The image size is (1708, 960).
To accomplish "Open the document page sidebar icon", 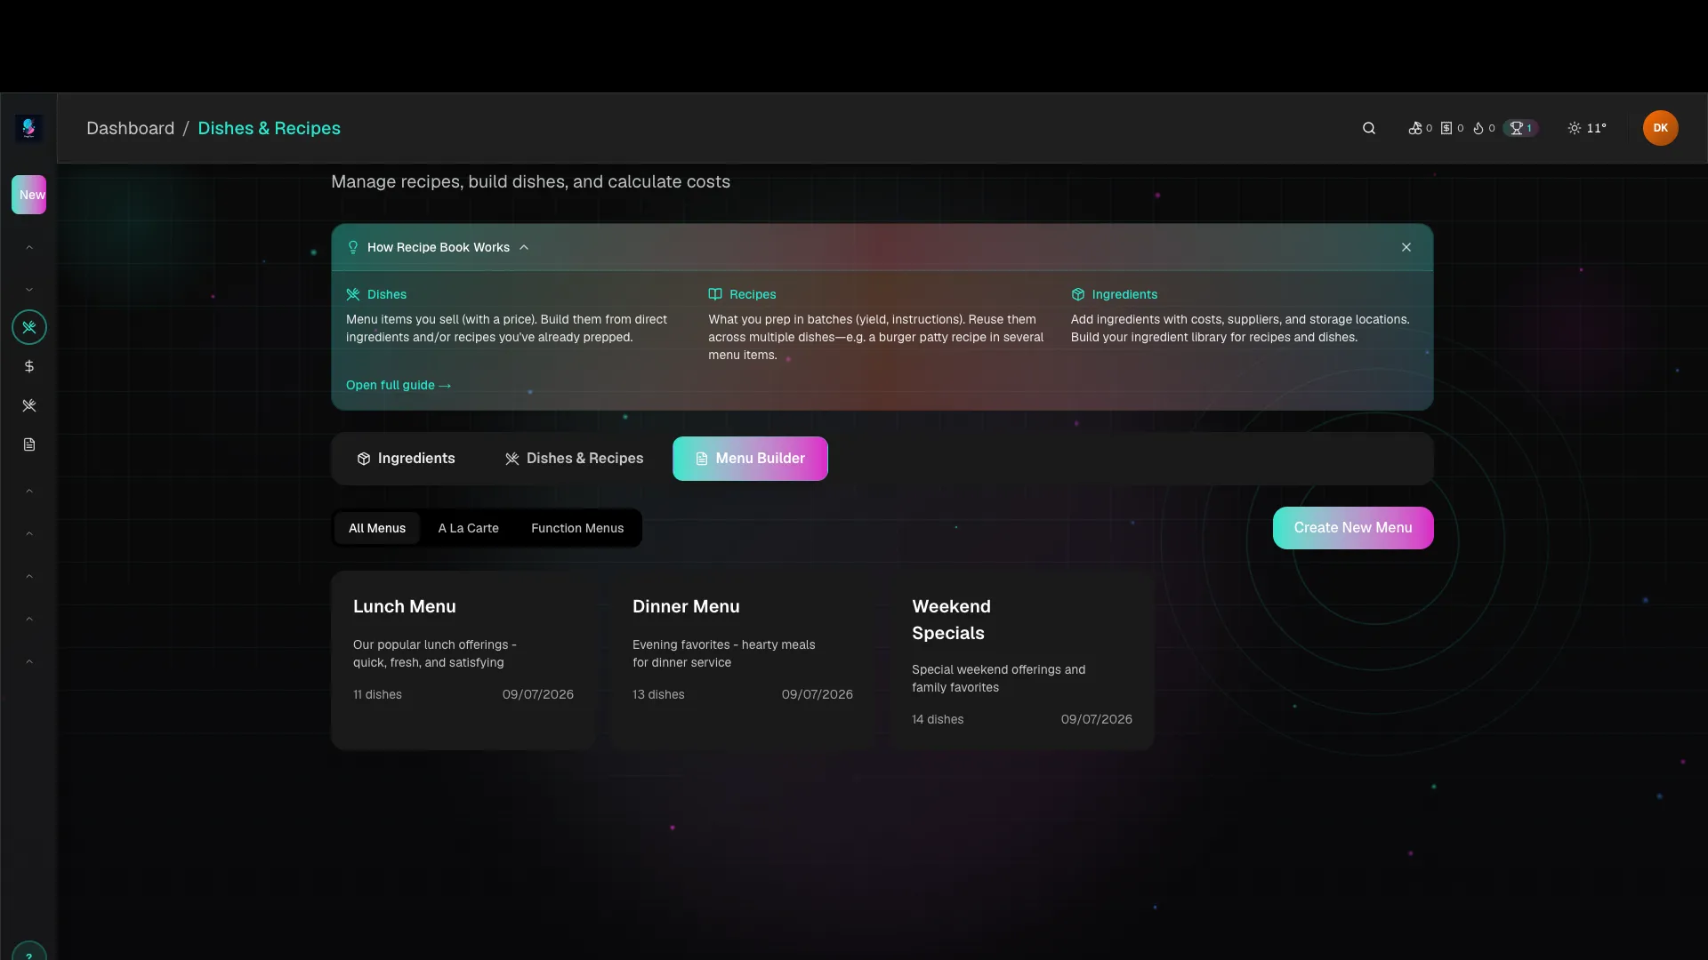I will click(29, 444).
